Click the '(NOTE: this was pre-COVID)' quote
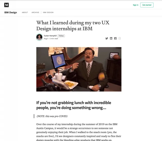This screenshot has height=141, width=162. pyautogui.click(x=52, y=116)
